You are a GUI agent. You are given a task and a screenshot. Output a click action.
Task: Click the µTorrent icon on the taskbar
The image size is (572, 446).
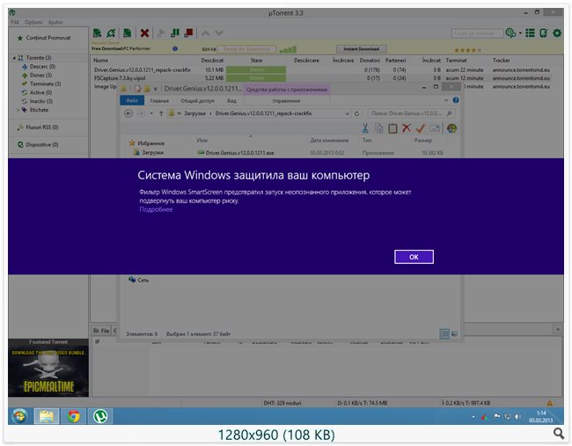point(100,416)
